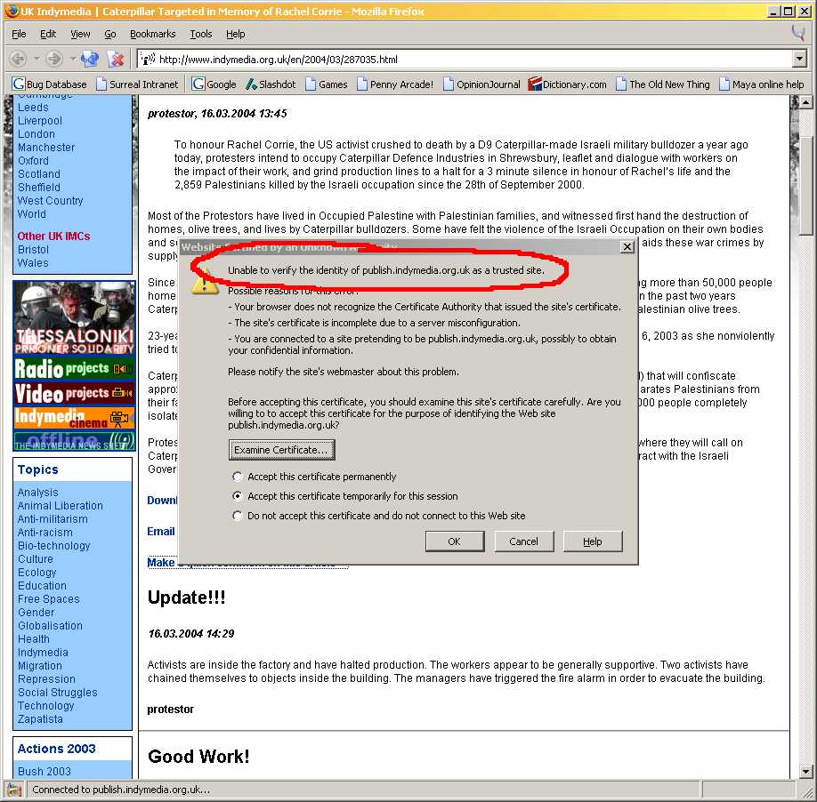The width and height of the screenshot is (817, 802).
Task: Expand the Forward button history dropdown arrow
Action: 70,60
